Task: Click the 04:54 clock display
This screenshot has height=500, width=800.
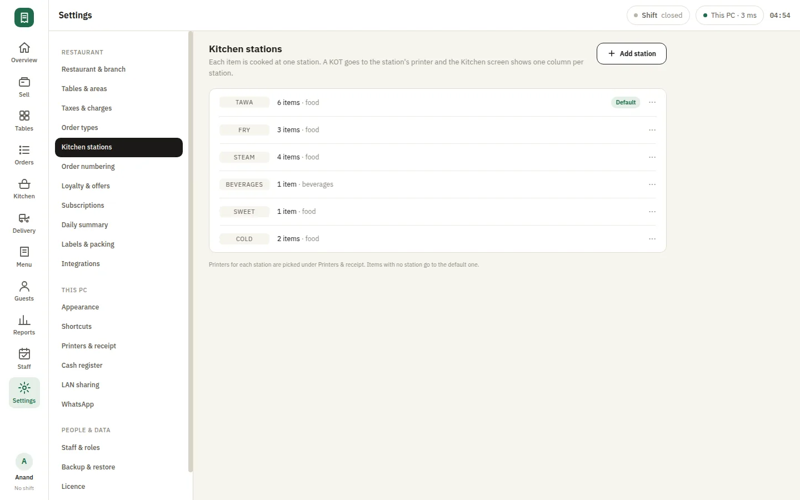Action: [780, 16]
